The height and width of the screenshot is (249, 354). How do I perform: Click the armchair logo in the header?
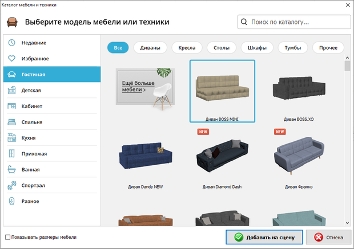[12, 22]
